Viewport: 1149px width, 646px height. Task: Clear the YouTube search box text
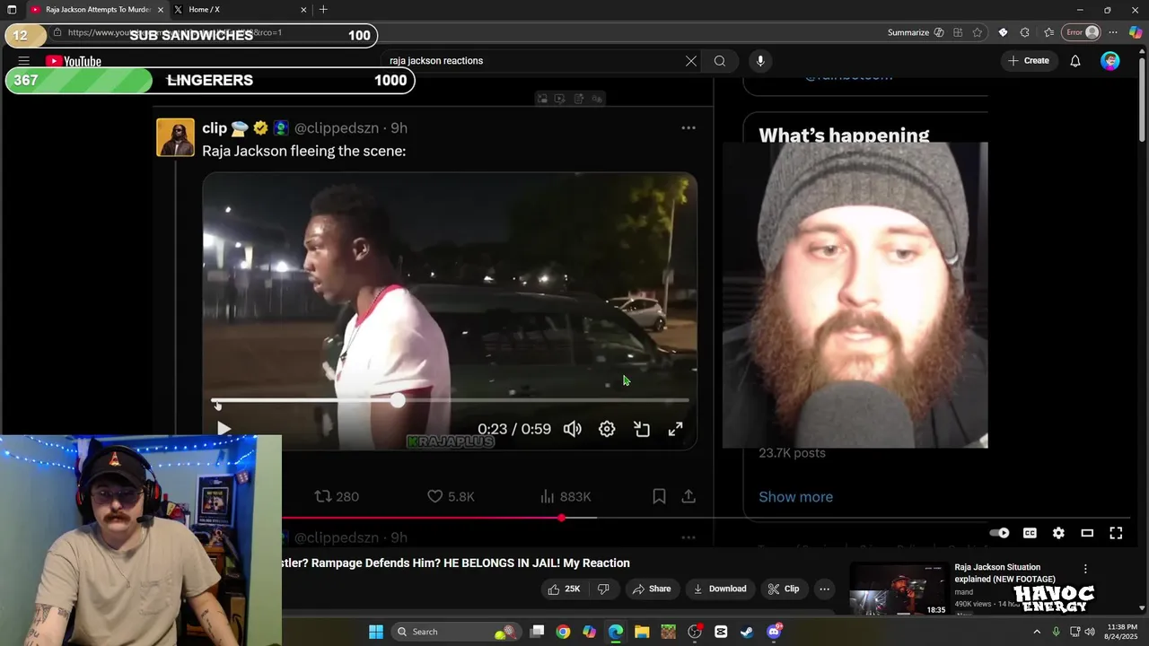pyautogui.click(x=690, y=61)
